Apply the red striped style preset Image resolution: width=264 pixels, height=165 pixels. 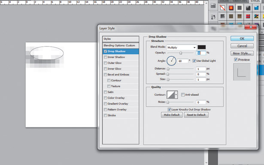[248, 16]
